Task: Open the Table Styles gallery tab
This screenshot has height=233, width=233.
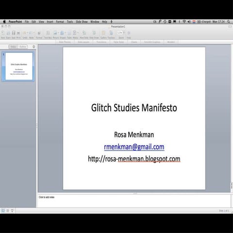Action: tap(118, 42)
